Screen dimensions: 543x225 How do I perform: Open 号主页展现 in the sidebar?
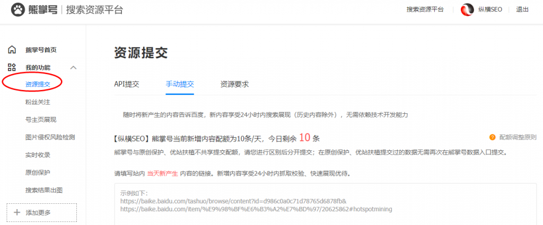coord(41,120)
